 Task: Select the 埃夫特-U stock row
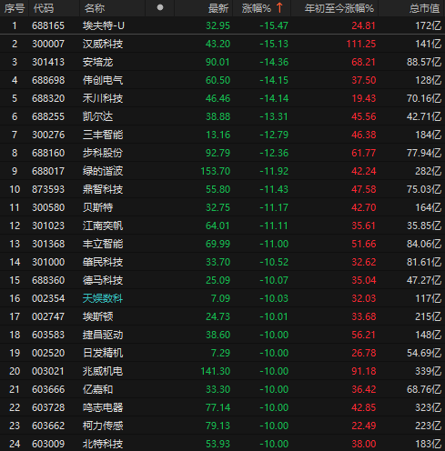(222, 25)
